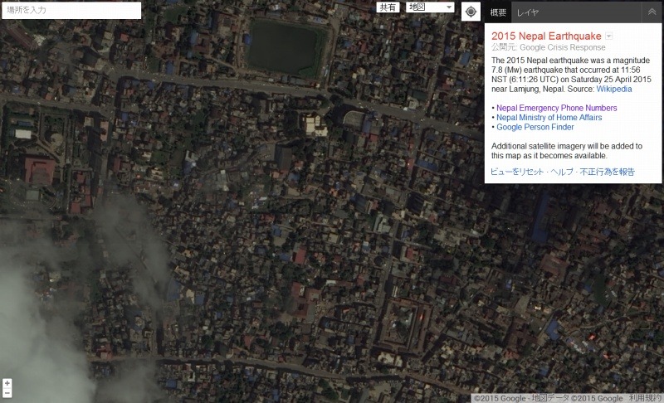Open dropdown arrow beside 2015 Nepal Earthquake title
The width and height of the screenshot is (664, 403).
608,36
